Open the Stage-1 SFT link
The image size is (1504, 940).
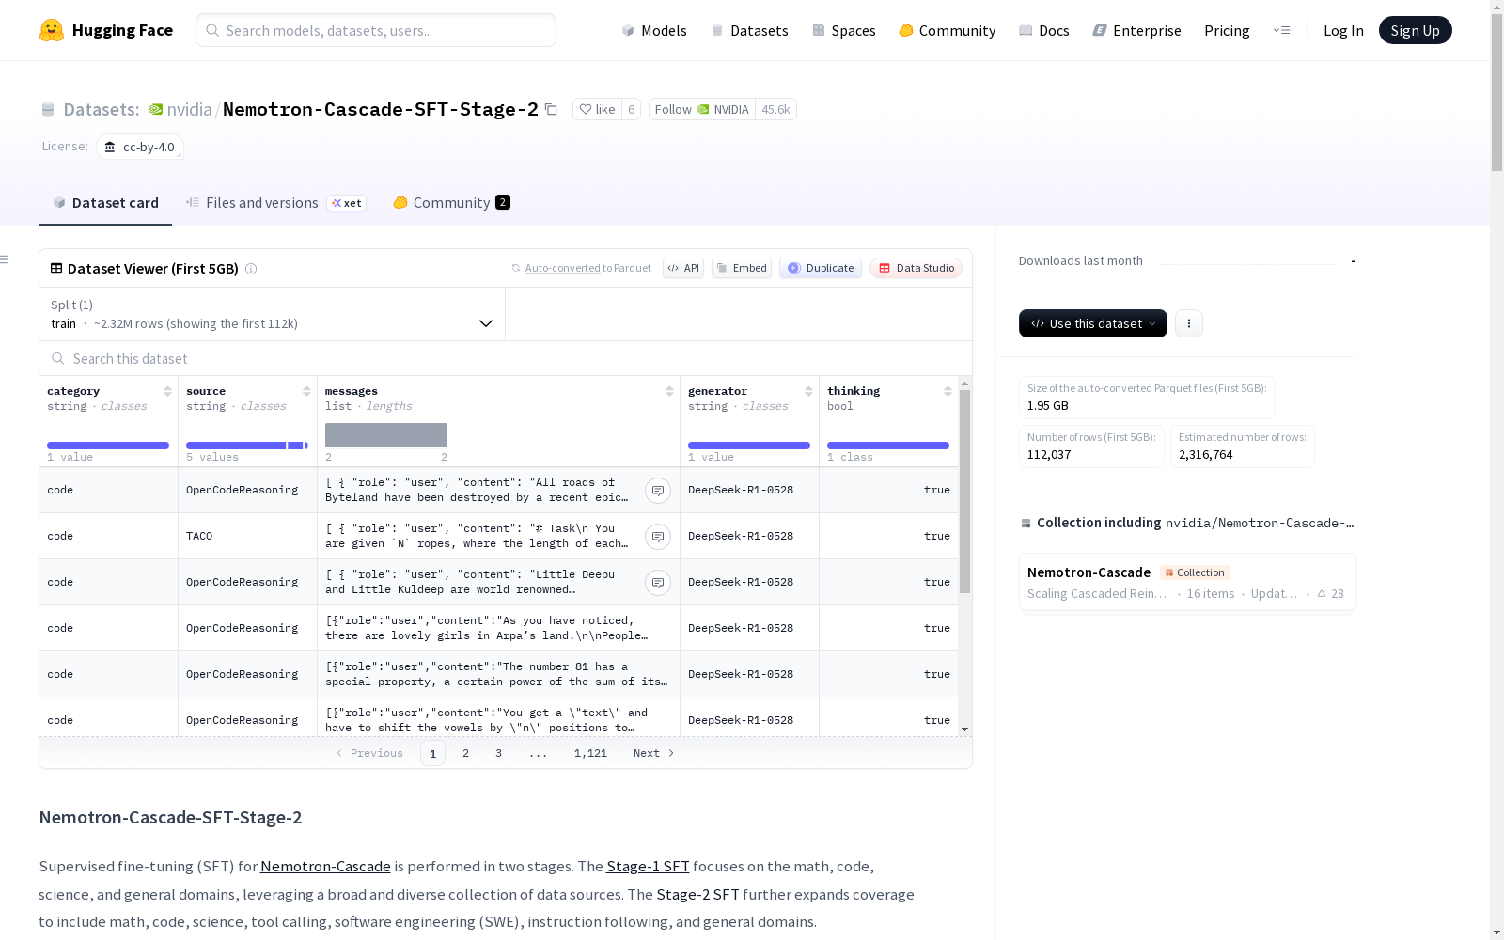coord(648,867)
